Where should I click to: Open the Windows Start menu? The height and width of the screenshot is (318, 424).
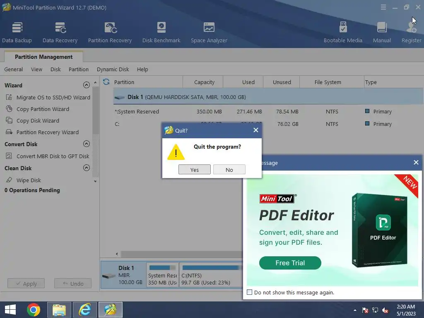[10, 310]
